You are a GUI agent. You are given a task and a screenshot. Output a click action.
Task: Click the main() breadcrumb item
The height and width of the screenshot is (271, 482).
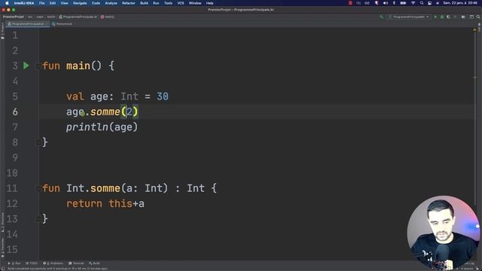(107, 17)
